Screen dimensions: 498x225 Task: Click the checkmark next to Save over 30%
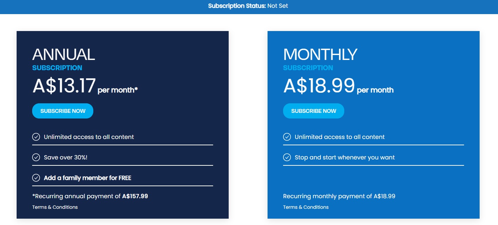point(36,157)
